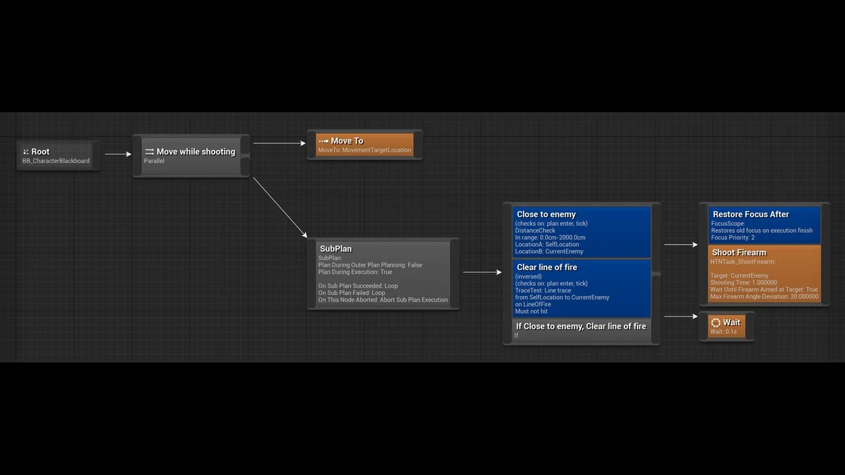Click the BB_CharacterBlackboard label under Root
845x475 pixels.
click(x=56, y=161)
